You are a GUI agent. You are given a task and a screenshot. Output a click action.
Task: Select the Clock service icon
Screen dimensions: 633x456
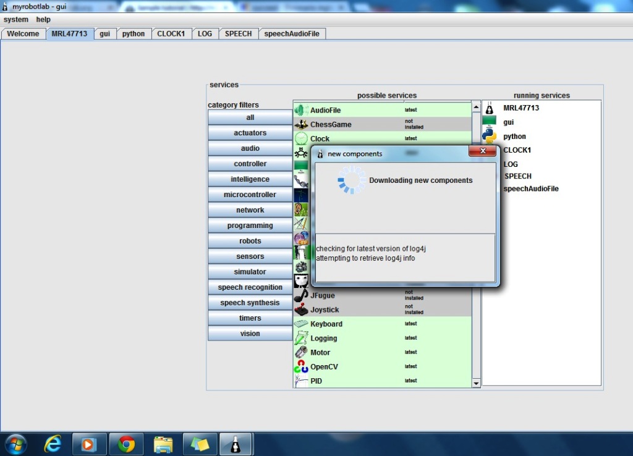tap(301, 138)
